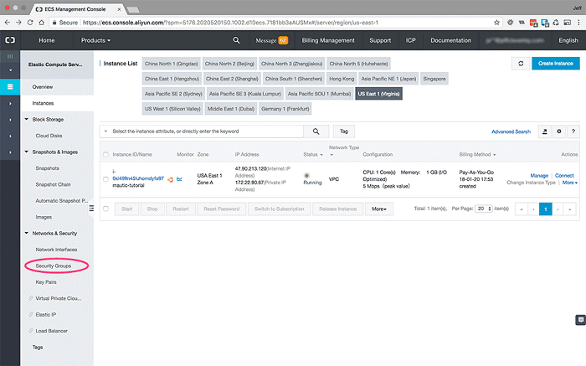Click the browser address bar URL
This screenshot has height=366, width=586.
(230, 23)
